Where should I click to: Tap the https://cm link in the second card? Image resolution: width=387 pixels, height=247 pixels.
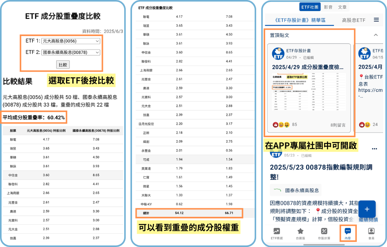pos(370,90)
